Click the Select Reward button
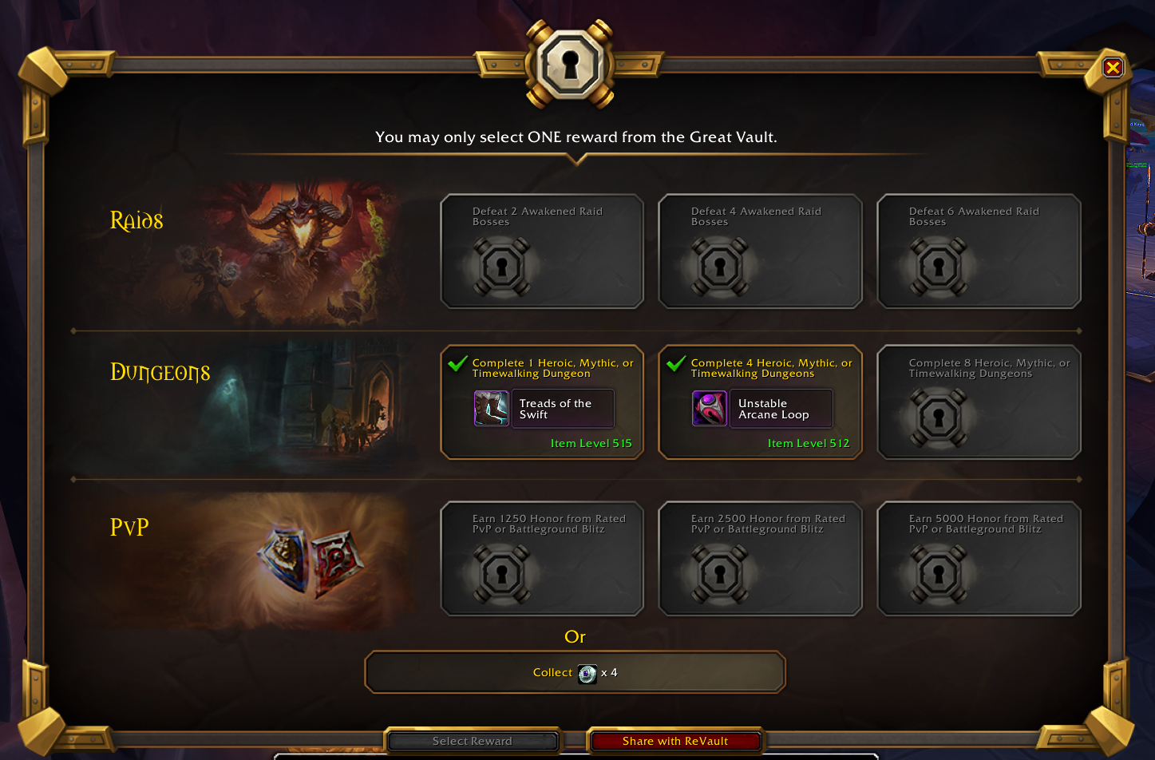Screen dimensions: 1155x760 tap(473, 742)
